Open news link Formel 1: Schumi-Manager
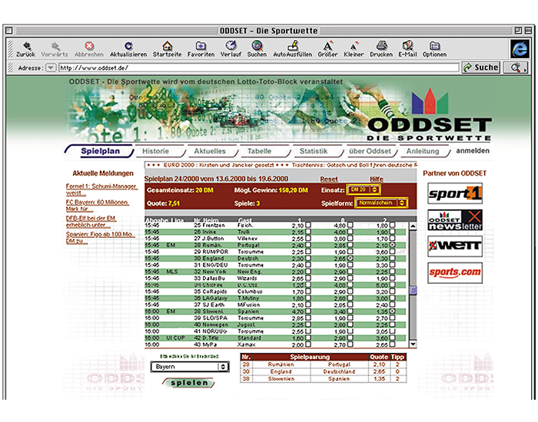Viewport: 538px width, 422px height. pos(101,190)
